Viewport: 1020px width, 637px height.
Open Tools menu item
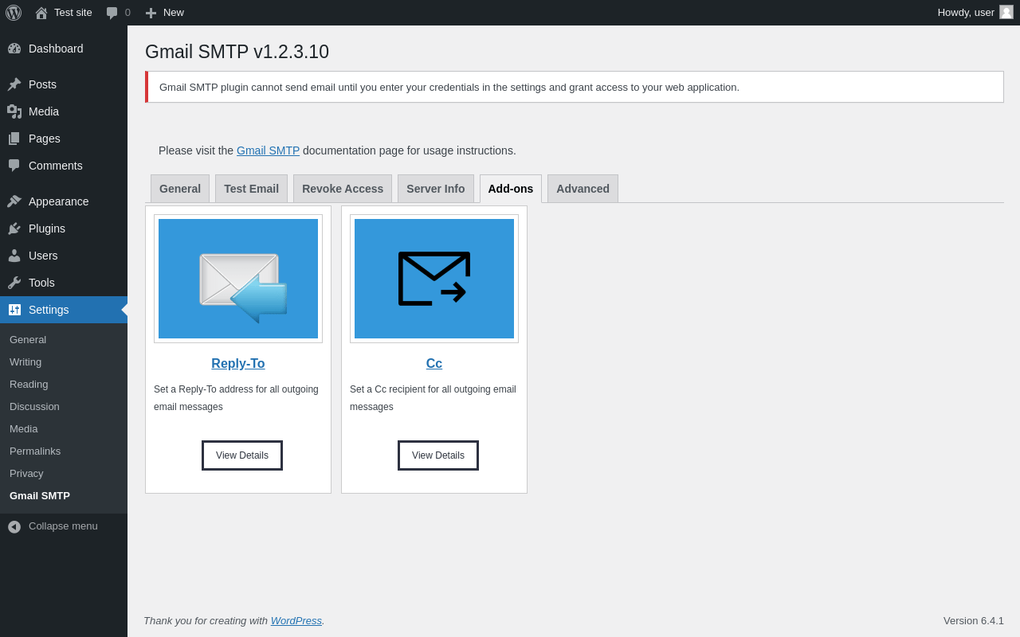(x=64, y=283)
